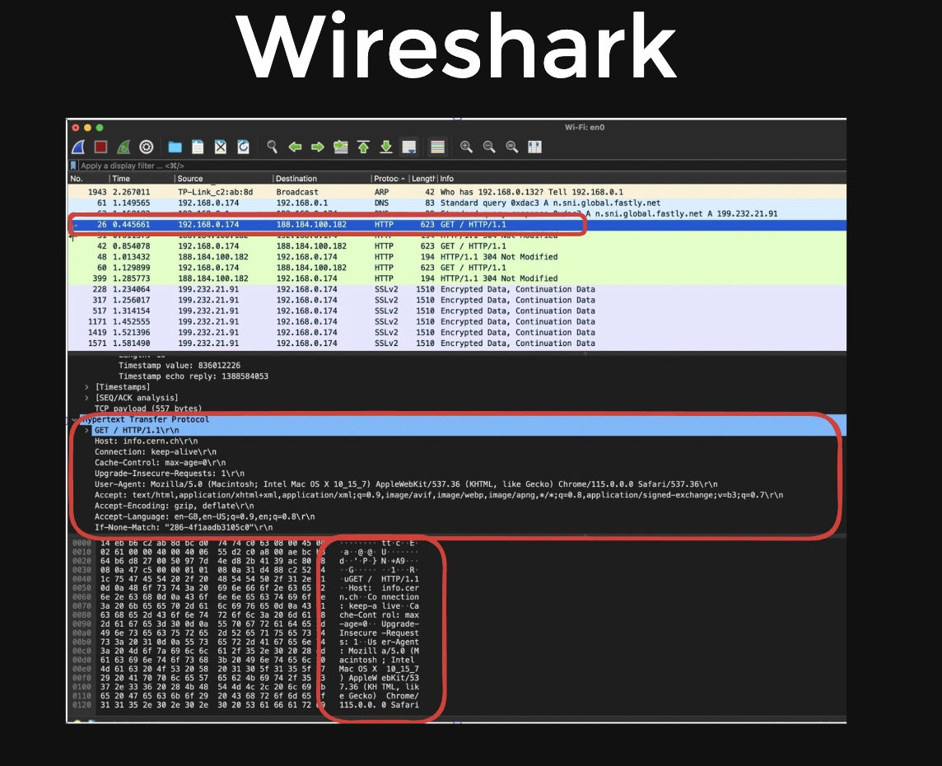This screenshot has width=942, height=766.
Task: Select HTTP packet 42 GET request
Action: (x=456, y=246)
